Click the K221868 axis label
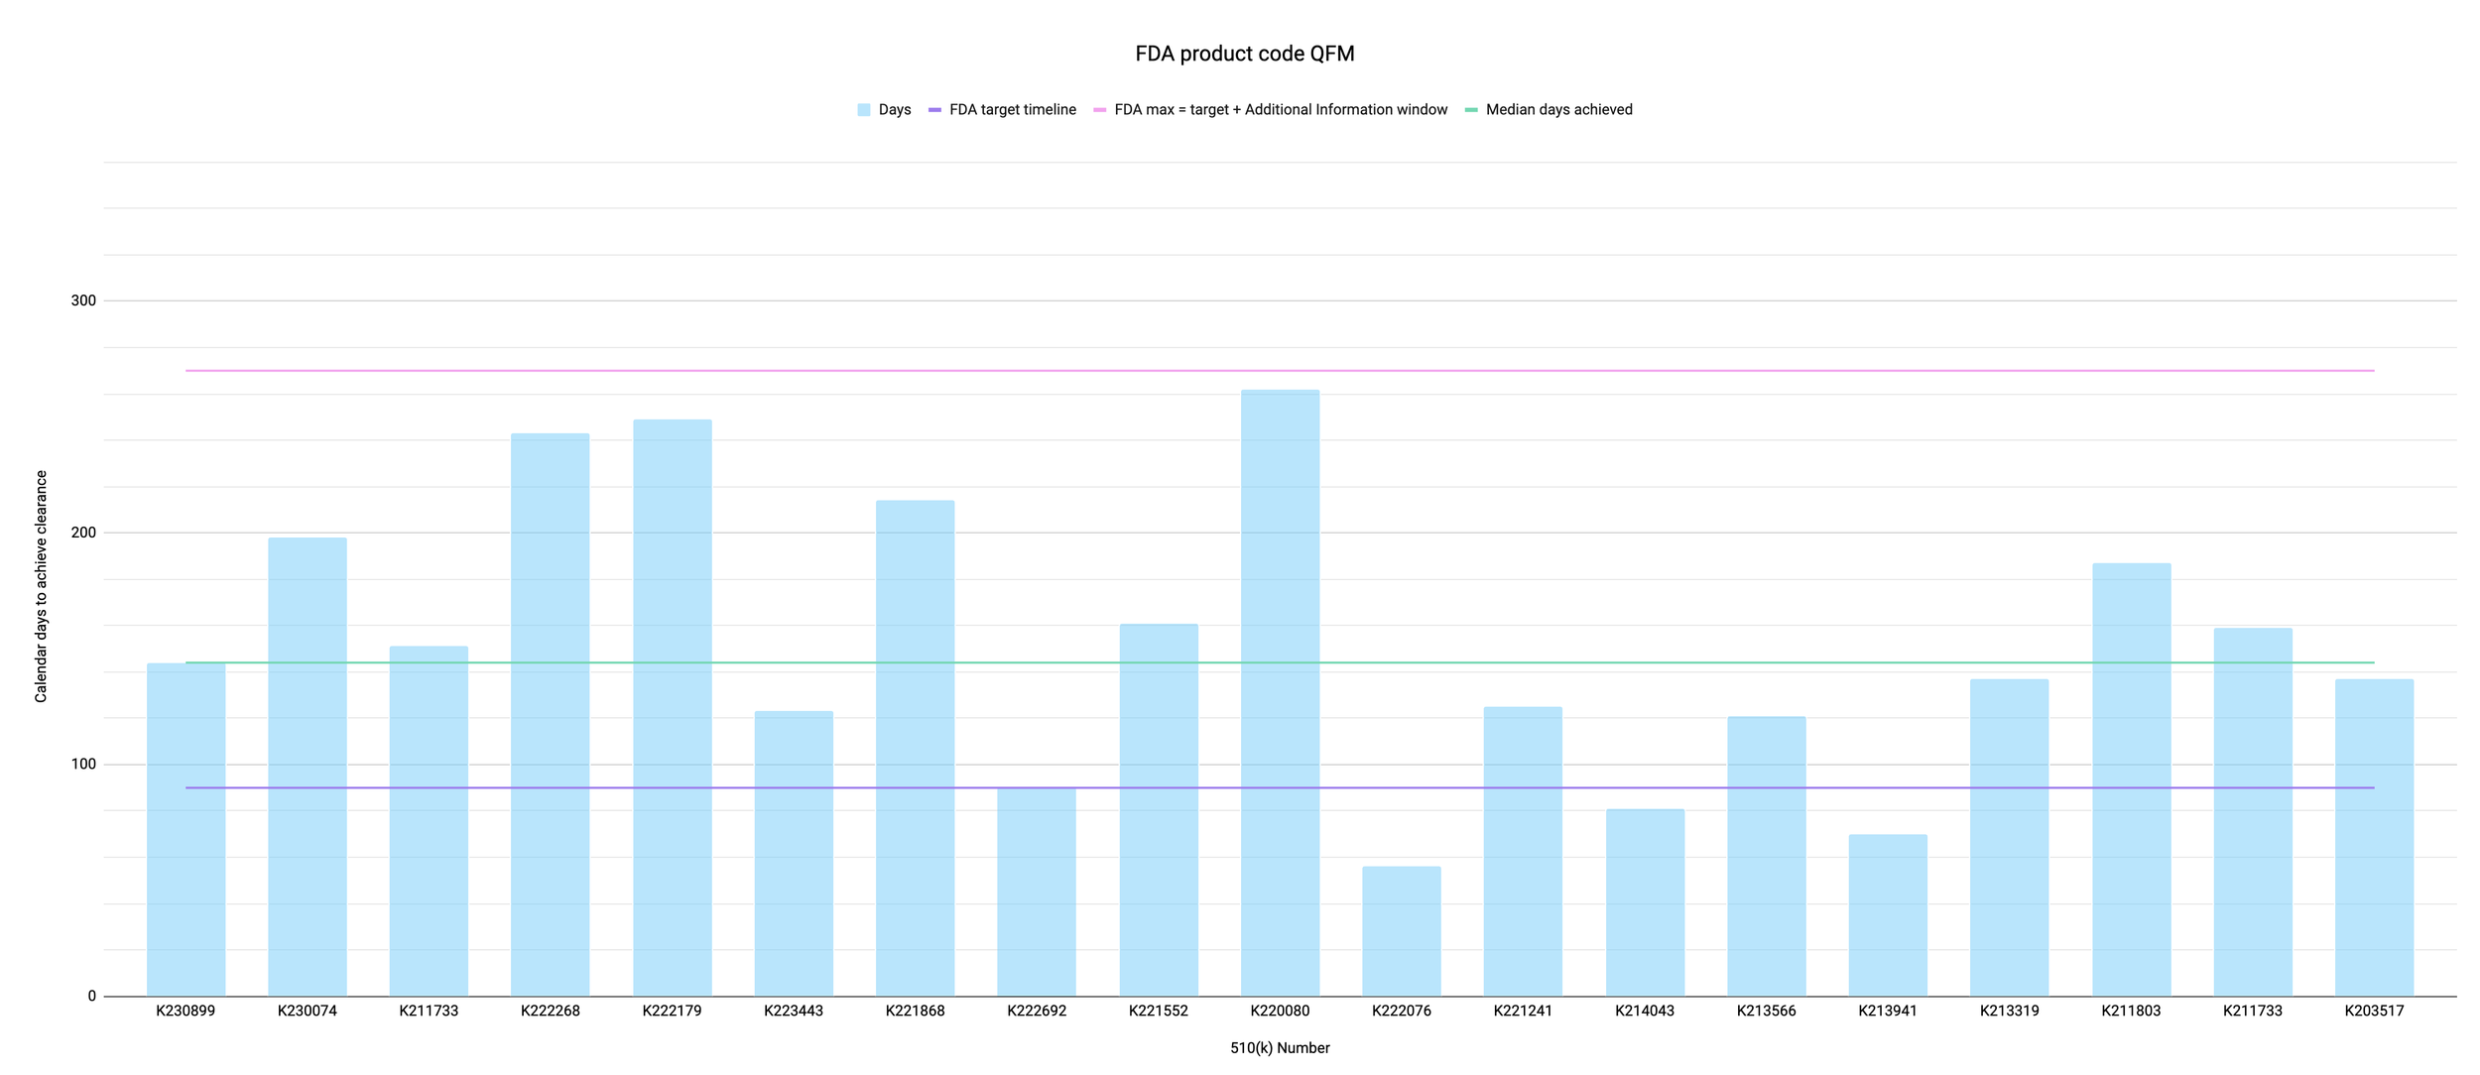 (x=916, y=1012)
